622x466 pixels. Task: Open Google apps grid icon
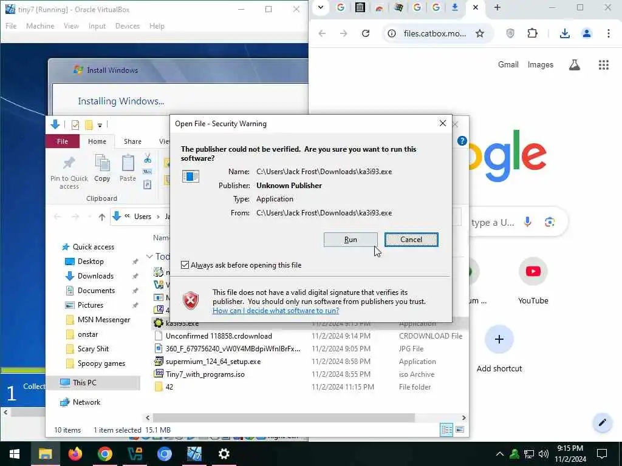coord(603,64)
